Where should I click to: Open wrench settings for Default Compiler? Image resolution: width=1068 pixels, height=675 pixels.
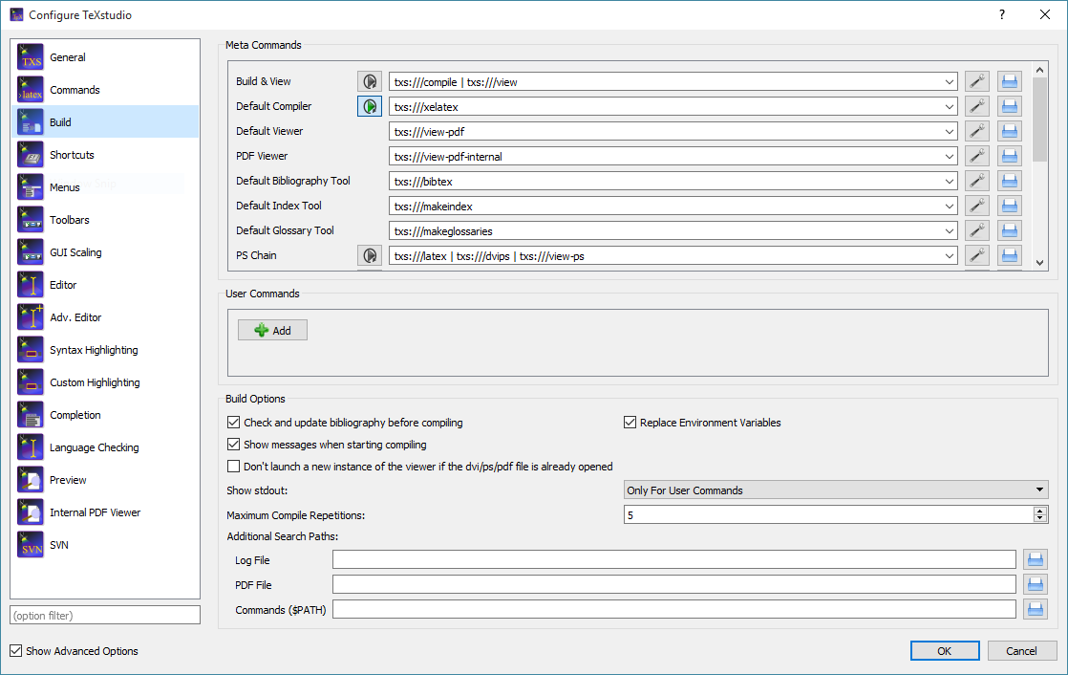(977, 106)
